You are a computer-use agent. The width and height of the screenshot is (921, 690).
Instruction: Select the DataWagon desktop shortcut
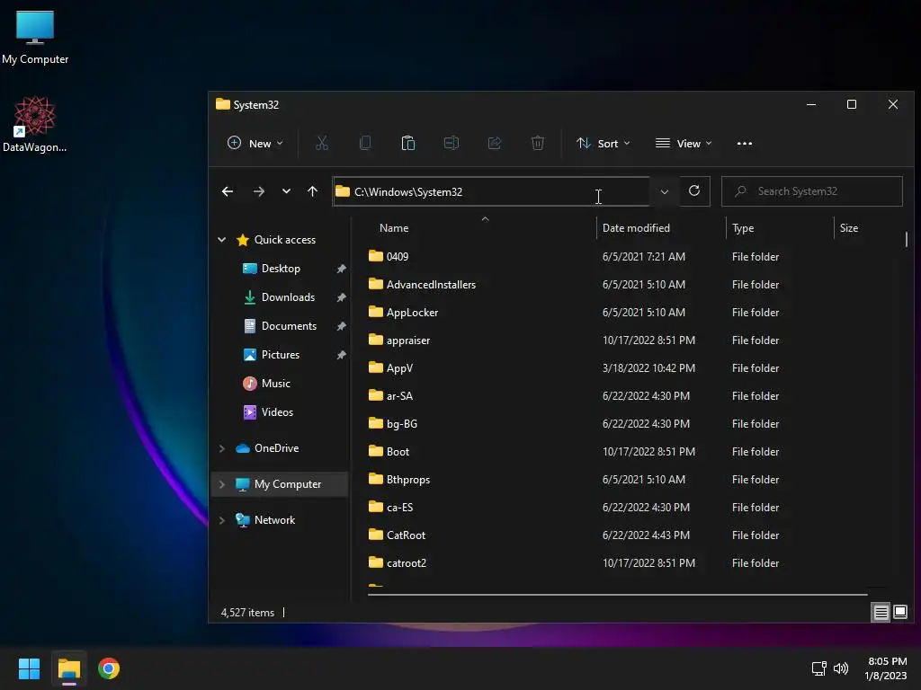point(35,124)
